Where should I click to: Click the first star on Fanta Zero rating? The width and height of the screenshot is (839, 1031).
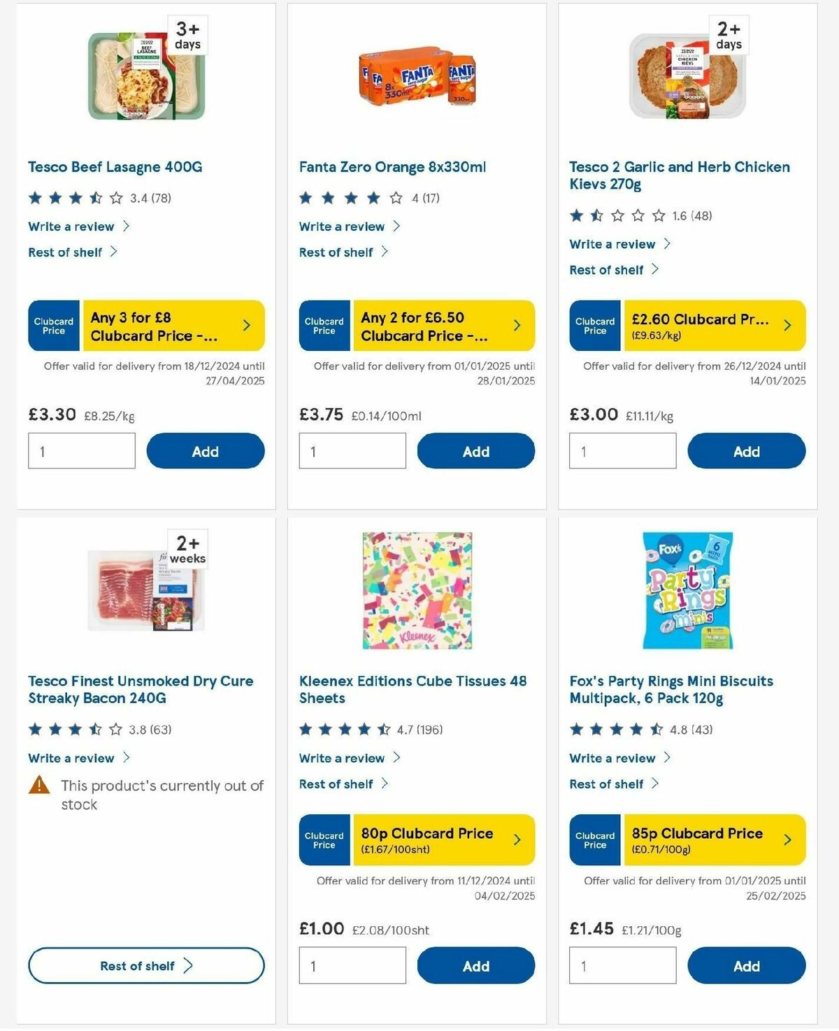[x=306, y=197]
